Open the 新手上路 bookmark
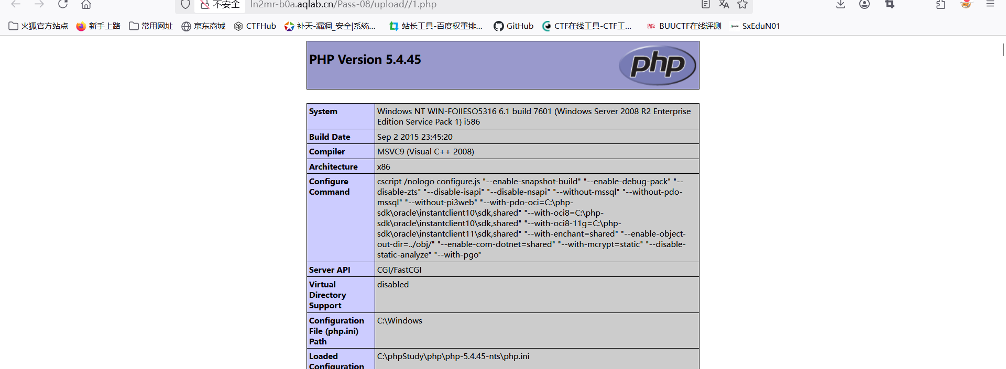 pyautogui.click(x=99, y=26)
